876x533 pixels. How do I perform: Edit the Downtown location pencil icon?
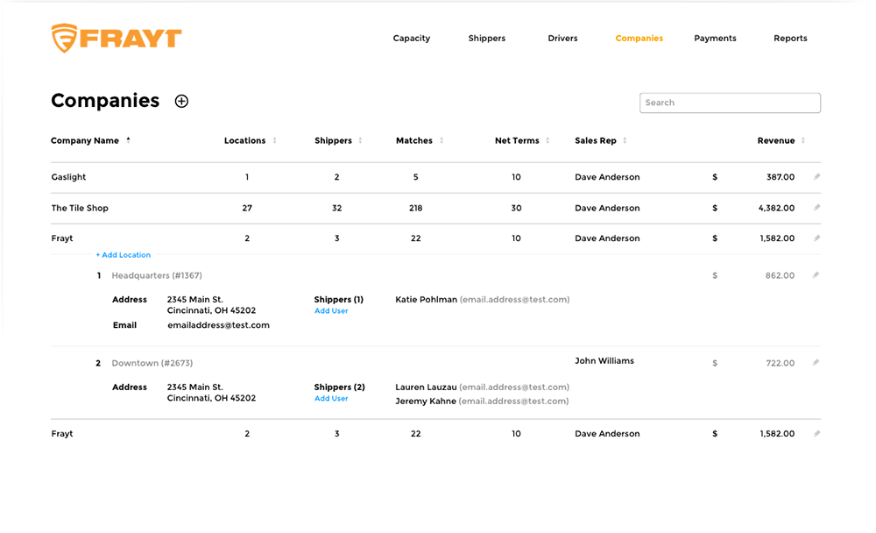816,362
